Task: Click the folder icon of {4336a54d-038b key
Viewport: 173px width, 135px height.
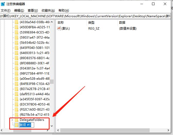Action: click(16, 22)
